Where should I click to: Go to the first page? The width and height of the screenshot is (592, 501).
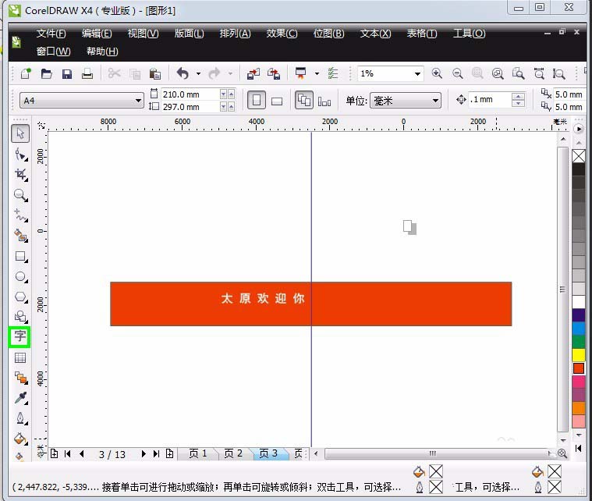[68, 453]
